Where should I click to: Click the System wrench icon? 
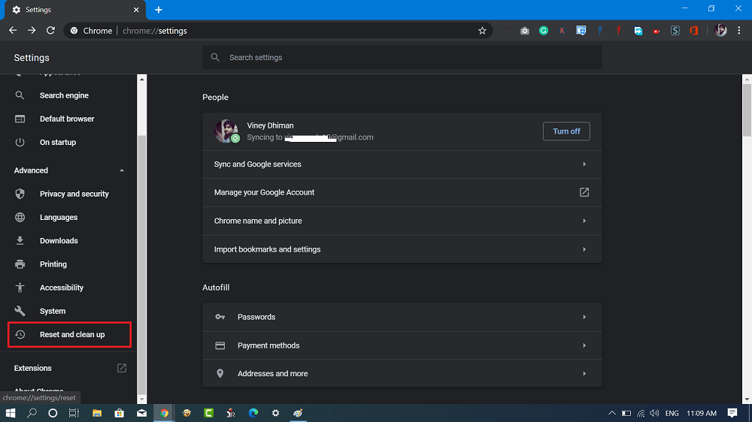[x=20, y=311]
